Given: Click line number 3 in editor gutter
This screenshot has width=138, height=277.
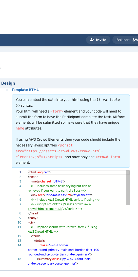Looking at the screenshot, I should tap(20, 181).
